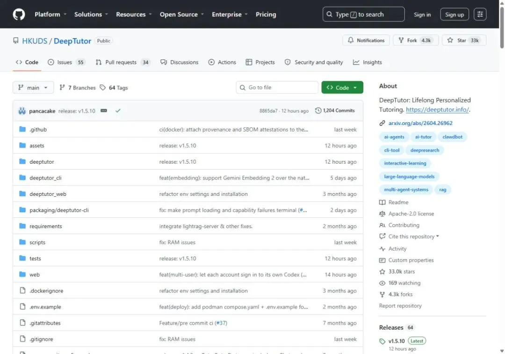
Task: Click the star icon in the Star button
Action: click(450, 40)
